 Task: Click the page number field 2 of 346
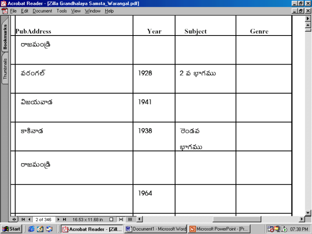43,220
